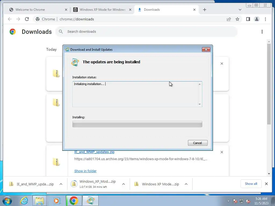The height and width of the screenshot is (206, 275).
Task: Open Action Center flag tray icon
Action: coord(235,201)
